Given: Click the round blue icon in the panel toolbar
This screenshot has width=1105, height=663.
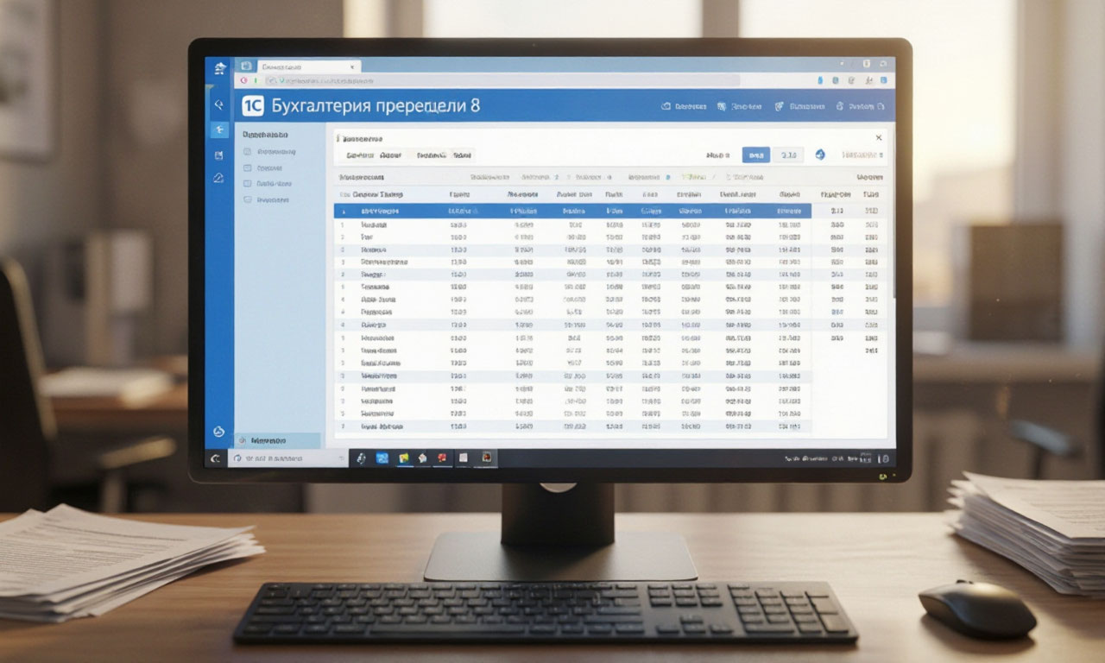Looking at the screenshot, I should coord(820,155).
